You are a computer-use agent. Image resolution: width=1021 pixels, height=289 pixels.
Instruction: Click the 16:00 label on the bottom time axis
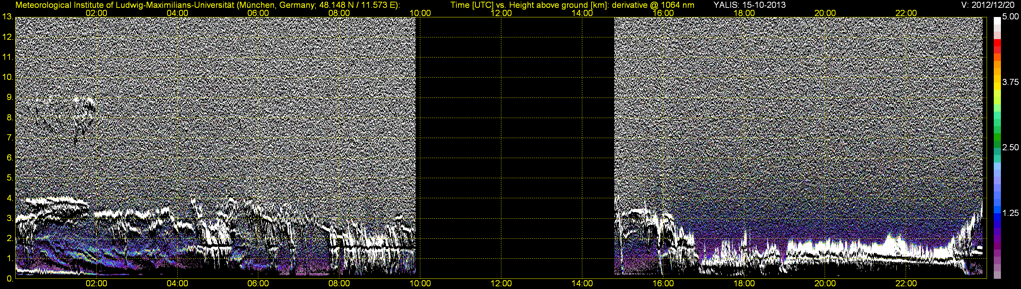663,284
